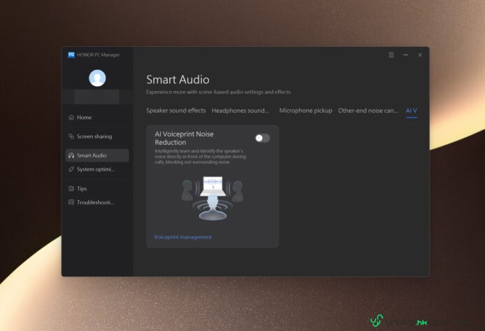This screenshot has width=485, height=331.
Task: Switch to Headphones sound tab
Action: (x=240, y=111)
